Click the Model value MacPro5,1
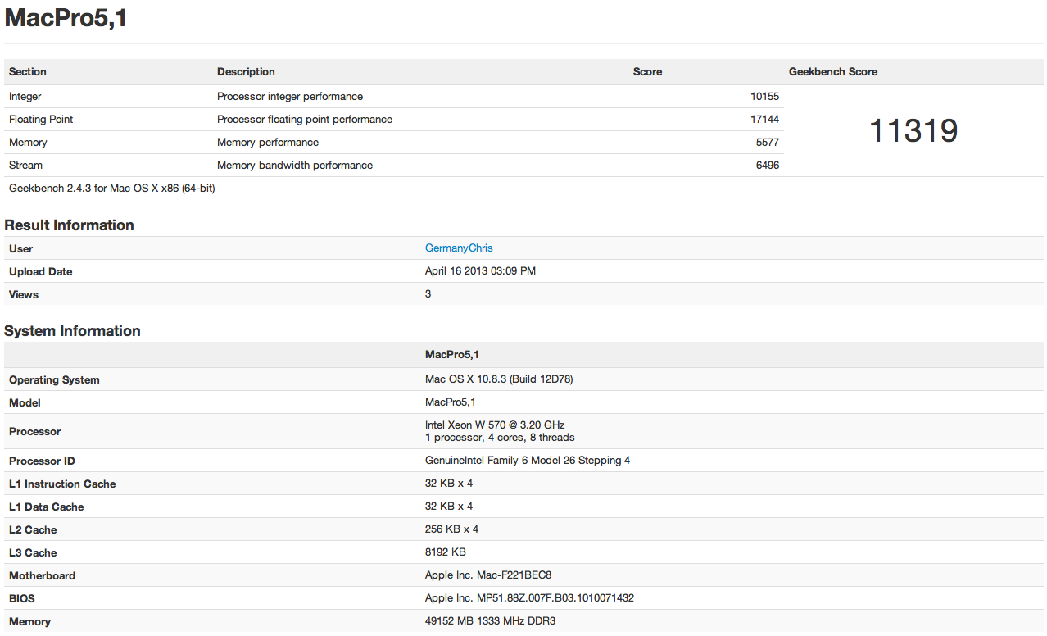Screen dimensions: 1047x636 [451, 402]
